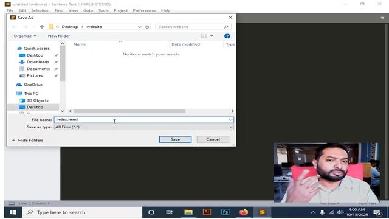The width and height of the screenshot is (389, 219).
Task: Click the Back navigation arrow
Action: pos(14,27)
